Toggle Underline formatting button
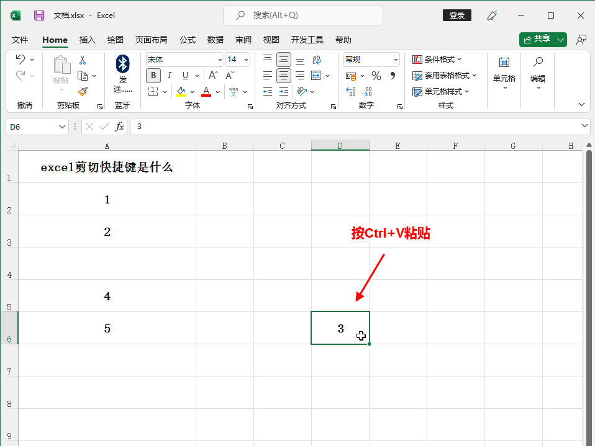 [x=185, y=76]
